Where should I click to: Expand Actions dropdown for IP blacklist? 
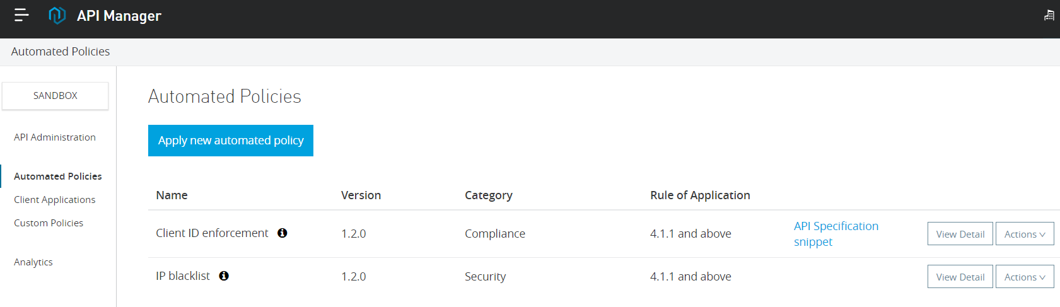(x=1024, y=277)
